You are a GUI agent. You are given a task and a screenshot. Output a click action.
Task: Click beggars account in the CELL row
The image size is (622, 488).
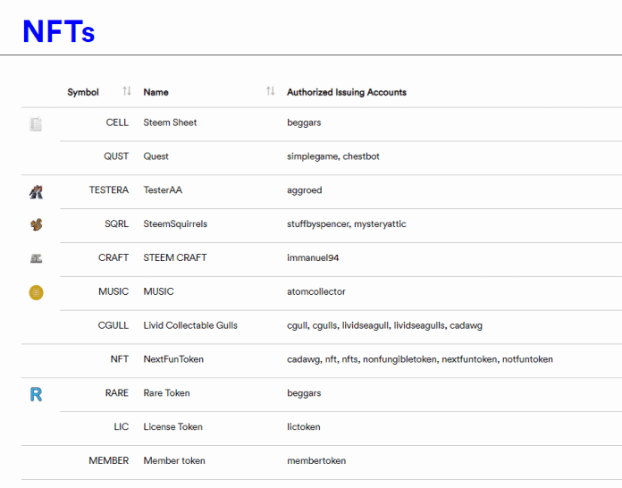(304, 122)
